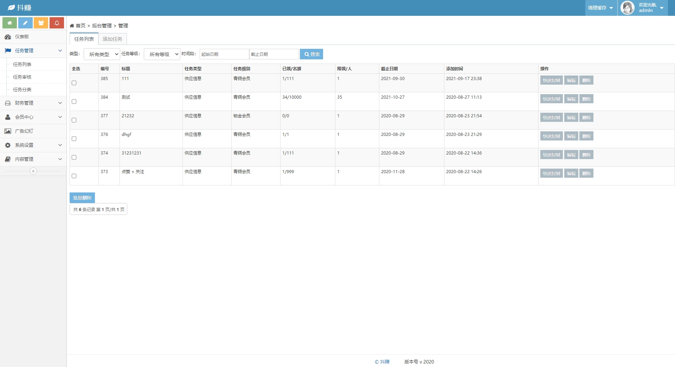Click the 批量删除 bulk delete button
675x367 pixels.
(x=82, y=198)
